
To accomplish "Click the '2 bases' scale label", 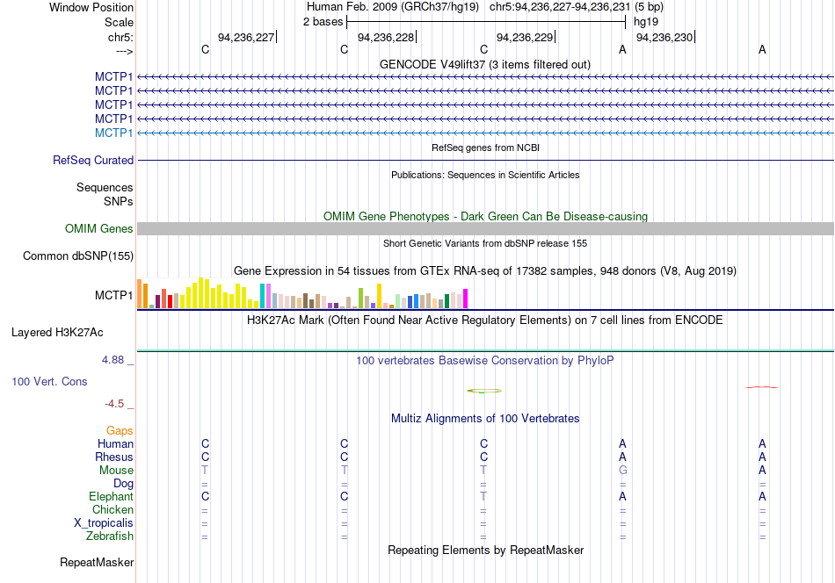I will pos(323,22).
